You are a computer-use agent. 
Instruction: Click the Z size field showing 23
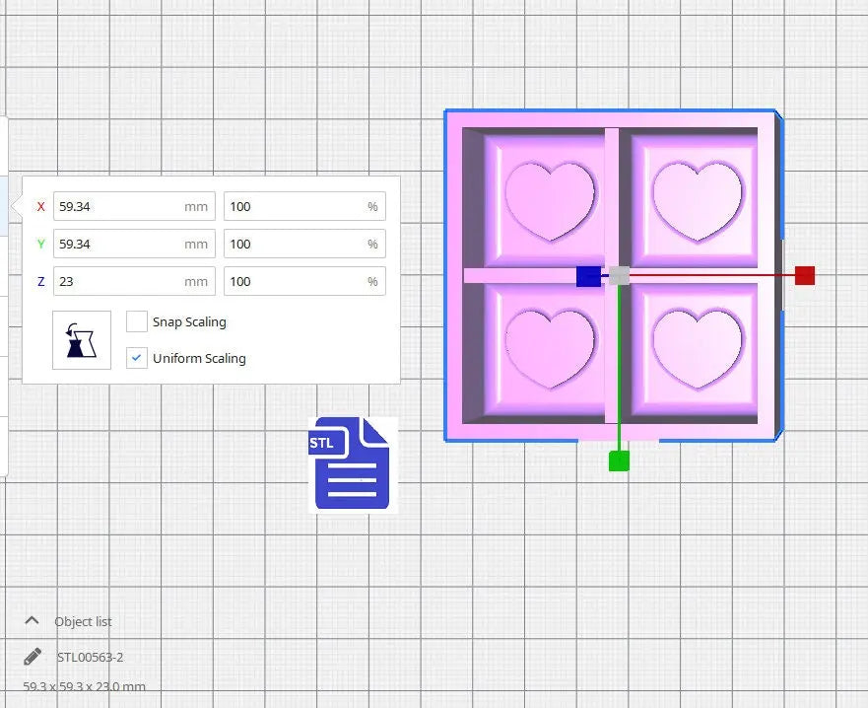118,281
